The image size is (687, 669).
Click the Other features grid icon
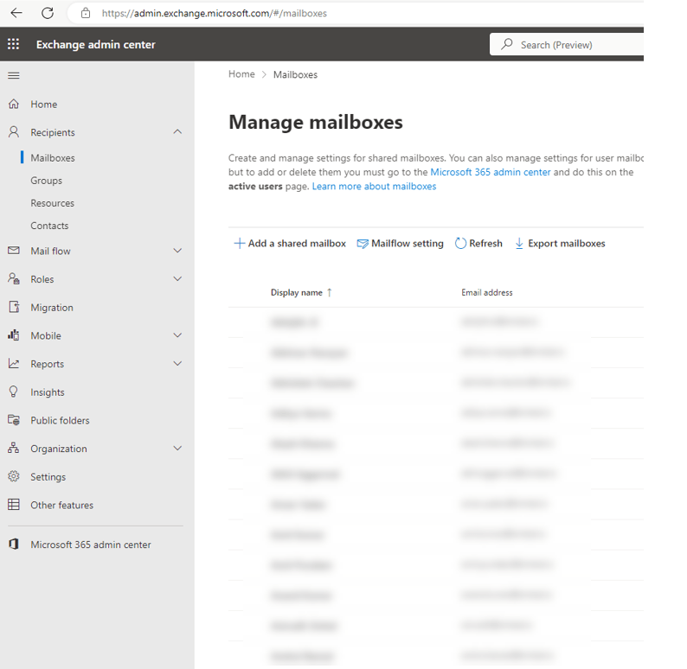pyautogui.click(x=13, y=505)
